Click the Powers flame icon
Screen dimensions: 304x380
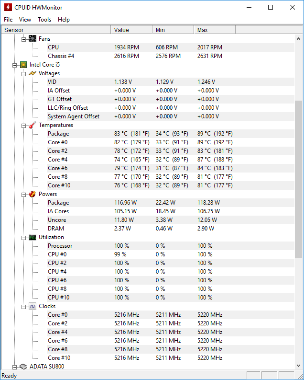coord(33,194)
